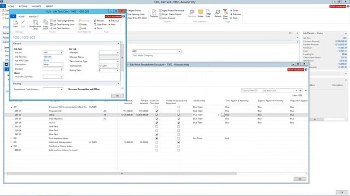The image size is (350, 196).
Task: Click the View icon in Job Task Card
Action: (x=15, y=23)
